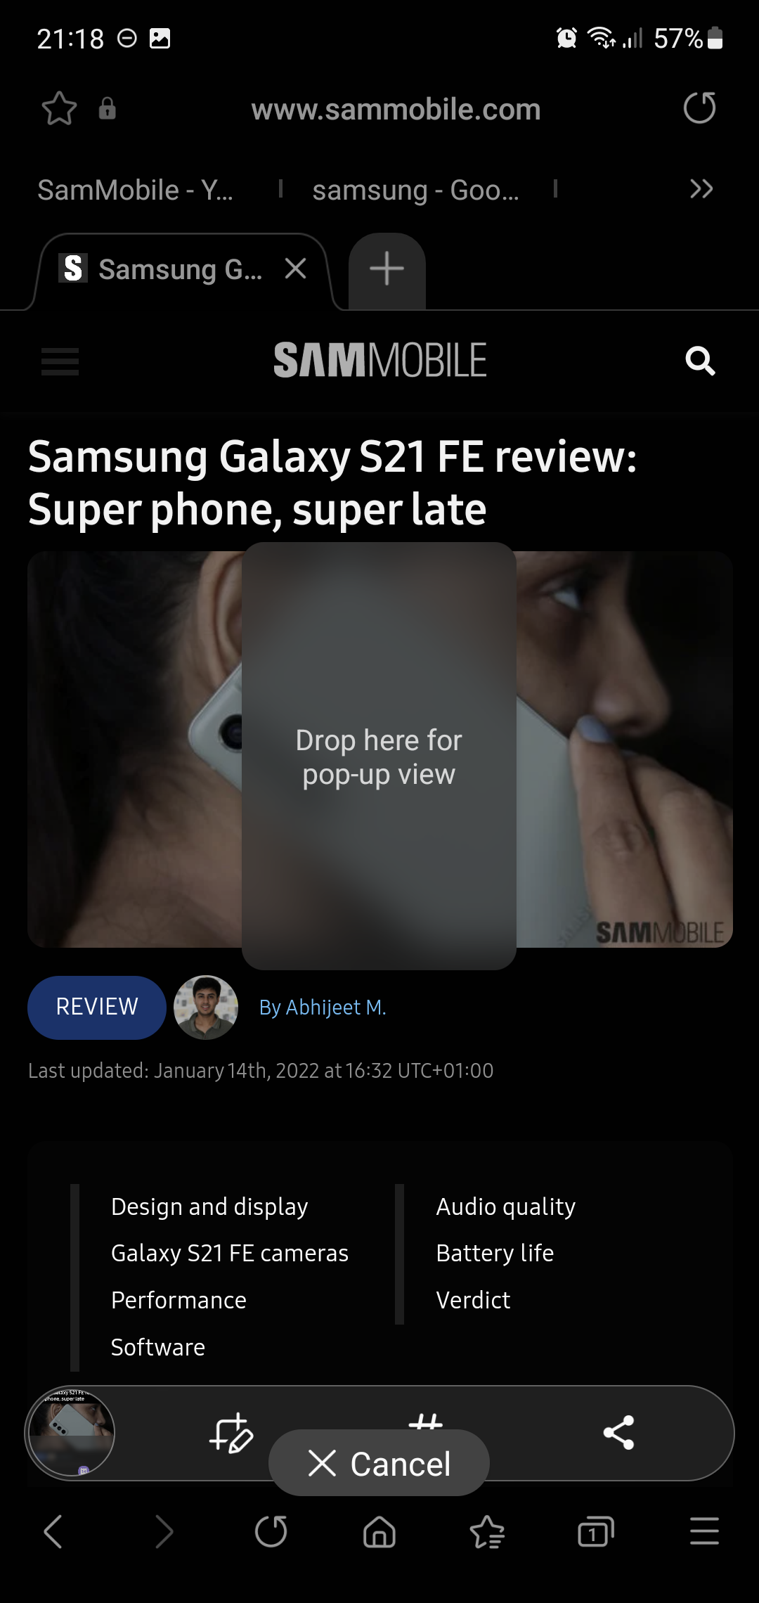
Task: Open browser tools menu at bottom right
Action: tap(704, 1531)
